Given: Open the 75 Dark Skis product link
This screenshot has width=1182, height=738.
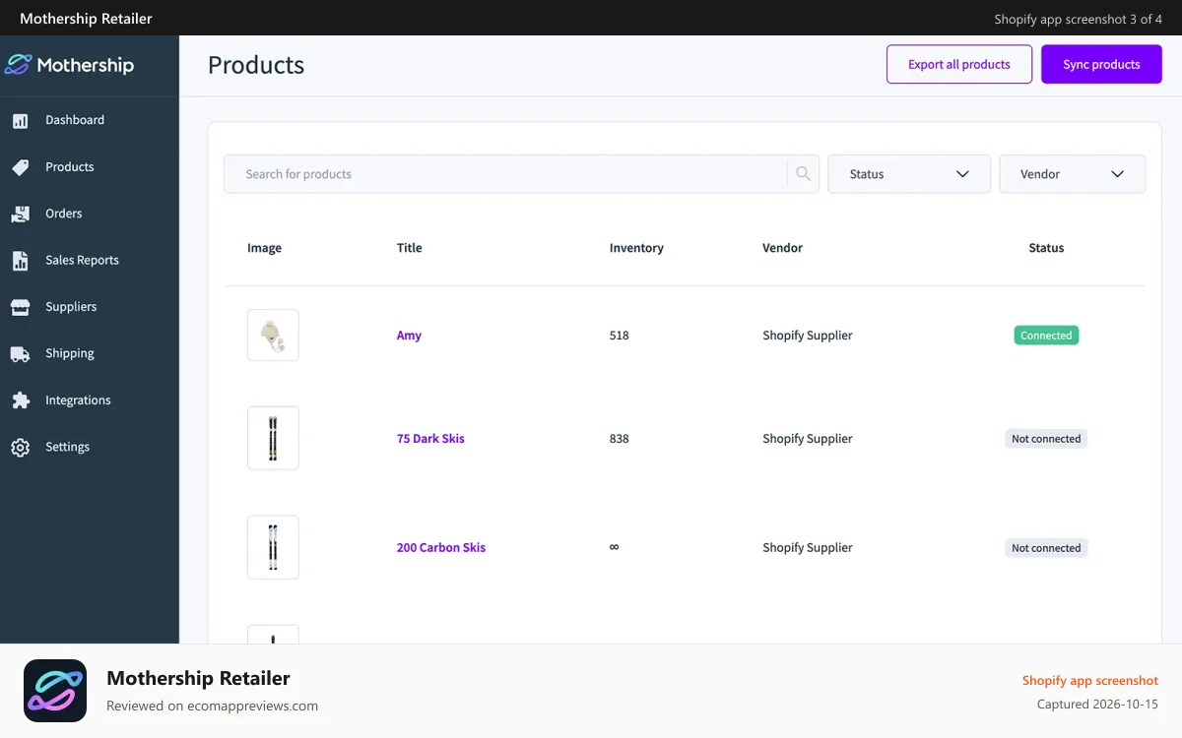Looking at the screenshot, I should tap(430, 439).
